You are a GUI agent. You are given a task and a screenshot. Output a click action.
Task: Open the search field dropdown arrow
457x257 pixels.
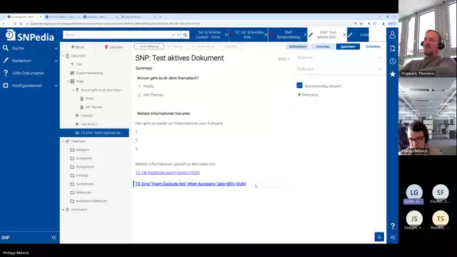[x=179, y=35]
